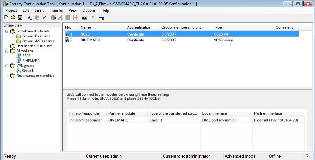Click the small grayed monitor toolbar icon
The height and width of the screenshot is (160, 315).
[94, 17]
